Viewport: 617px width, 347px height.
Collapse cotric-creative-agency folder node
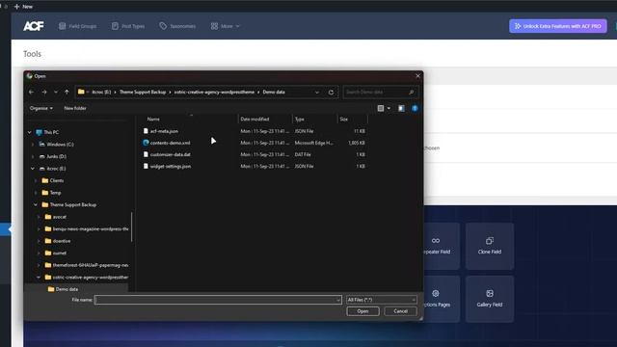(x=39, y=277)
